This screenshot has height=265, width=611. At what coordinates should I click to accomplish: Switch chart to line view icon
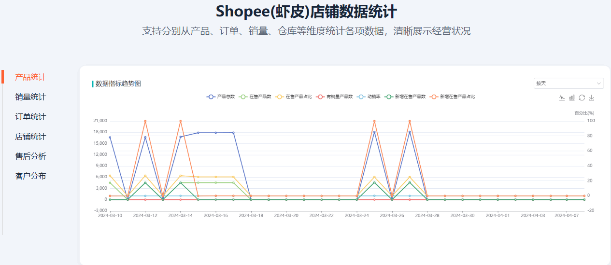[x=562, y=98]
